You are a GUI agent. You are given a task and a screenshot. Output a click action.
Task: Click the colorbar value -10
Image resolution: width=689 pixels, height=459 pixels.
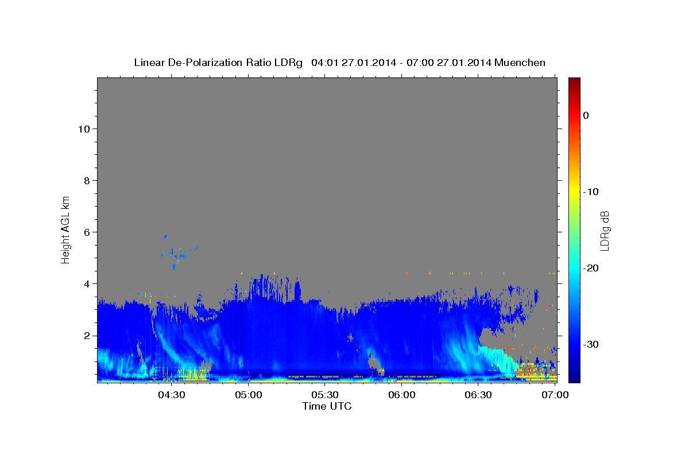click(591, 192)
